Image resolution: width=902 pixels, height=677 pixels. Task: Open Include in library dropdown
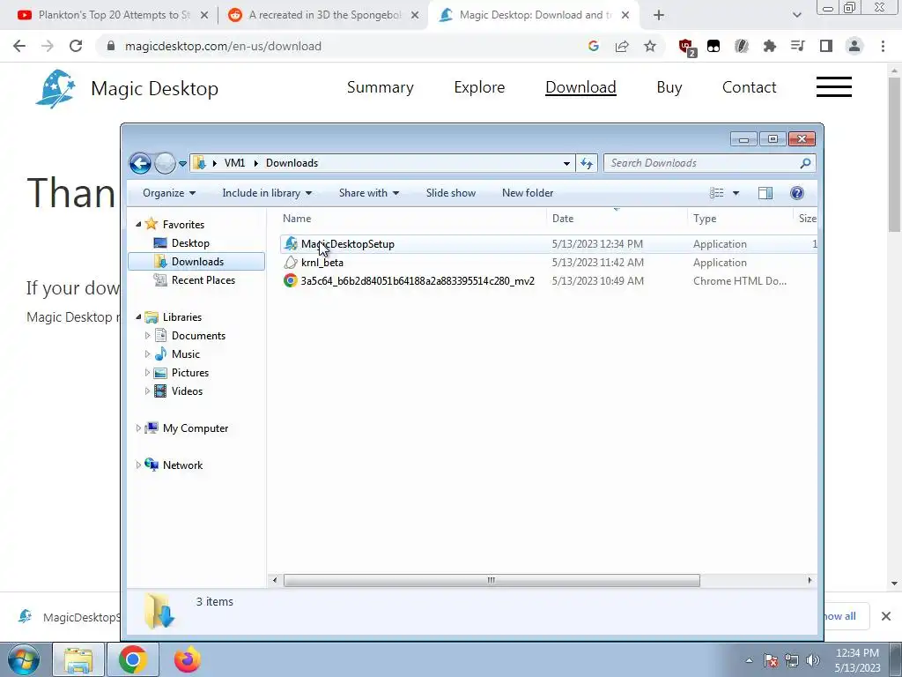point(267,193)
